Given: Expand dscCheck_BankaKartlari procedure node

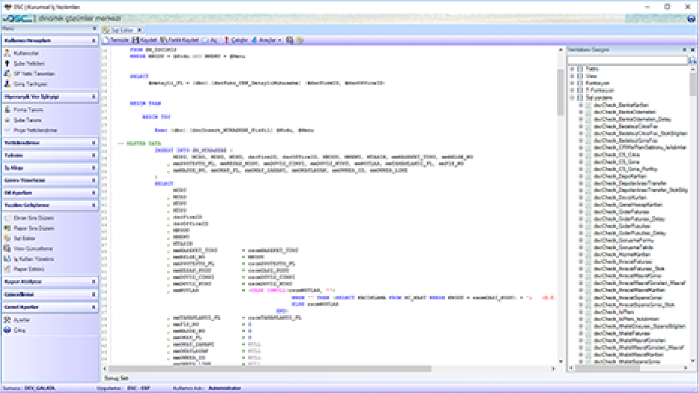Looking at the screenshot, I should click(x=581, y=105).
